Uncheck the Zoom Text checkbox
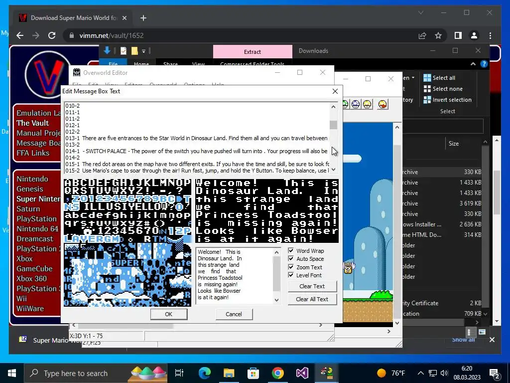Image resolution: width=510 pixels, height=383 pixels. coord(291,267)
